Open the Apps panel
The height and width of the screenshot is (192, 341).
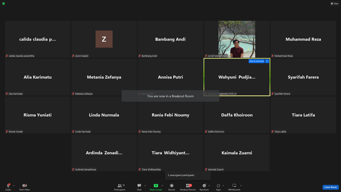218,187
